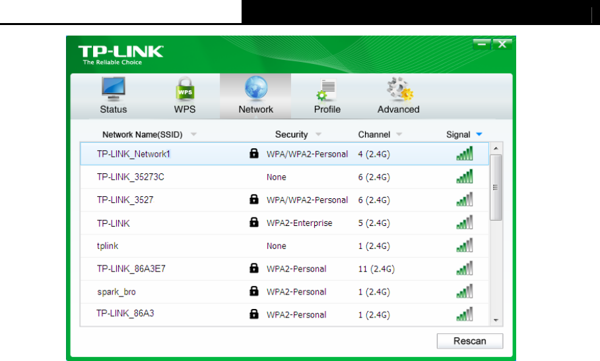
Task: Select the TP-LINK_86A3E7 network
Action: pyautogui.click(x=284, y=269)
